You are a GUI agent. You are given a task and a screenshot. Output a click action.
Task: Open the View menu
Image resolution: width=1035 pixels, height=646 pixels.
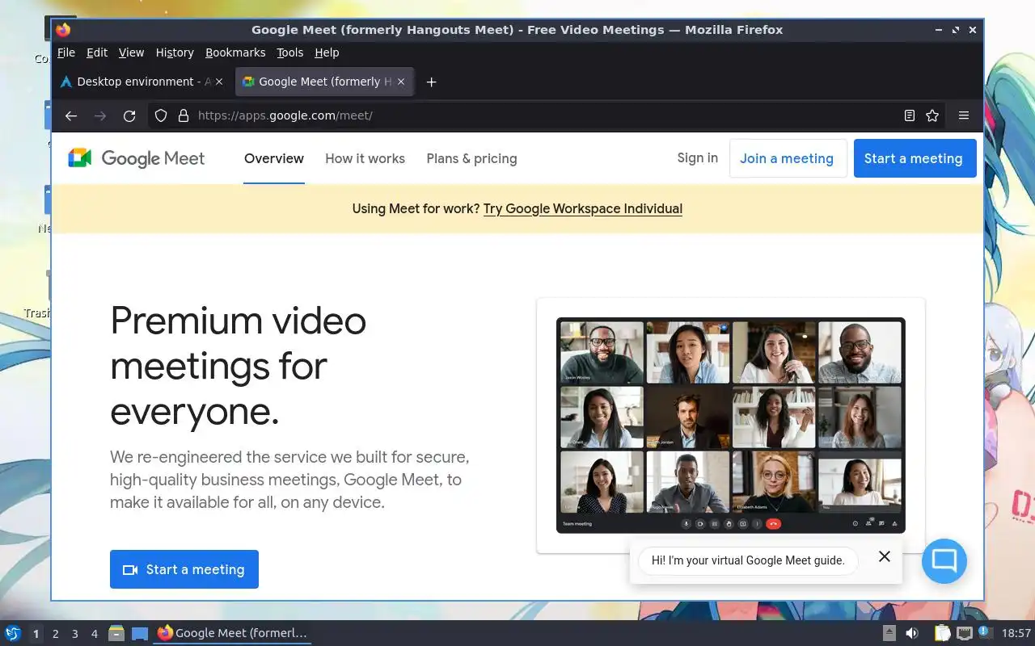pyautogui.click(x=131, y=52)
